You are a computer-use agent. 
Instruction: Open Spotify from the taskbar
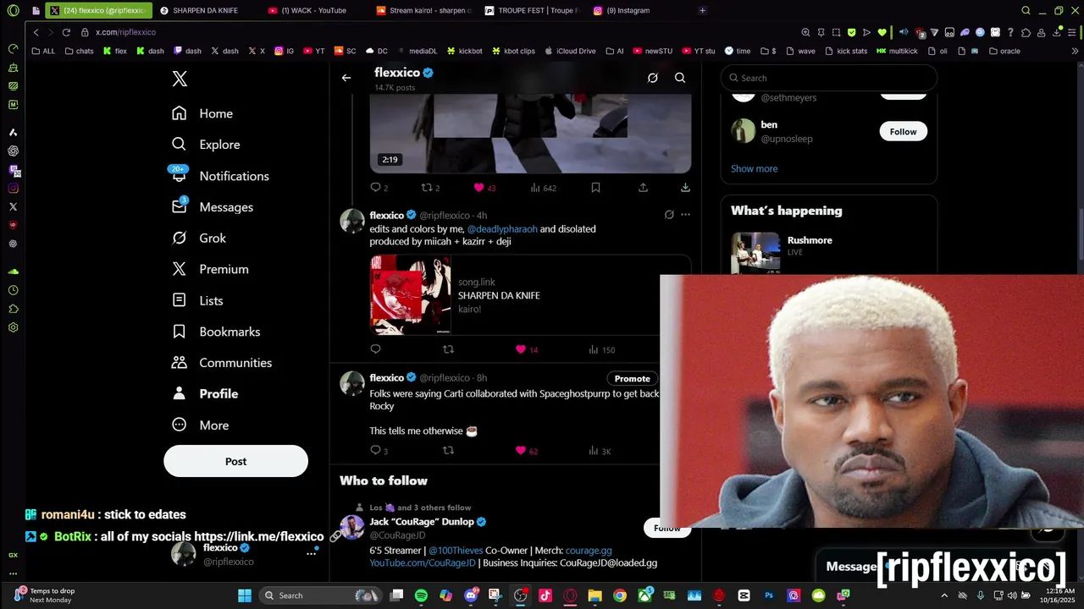pyautogui.click(x=421, y=595)
